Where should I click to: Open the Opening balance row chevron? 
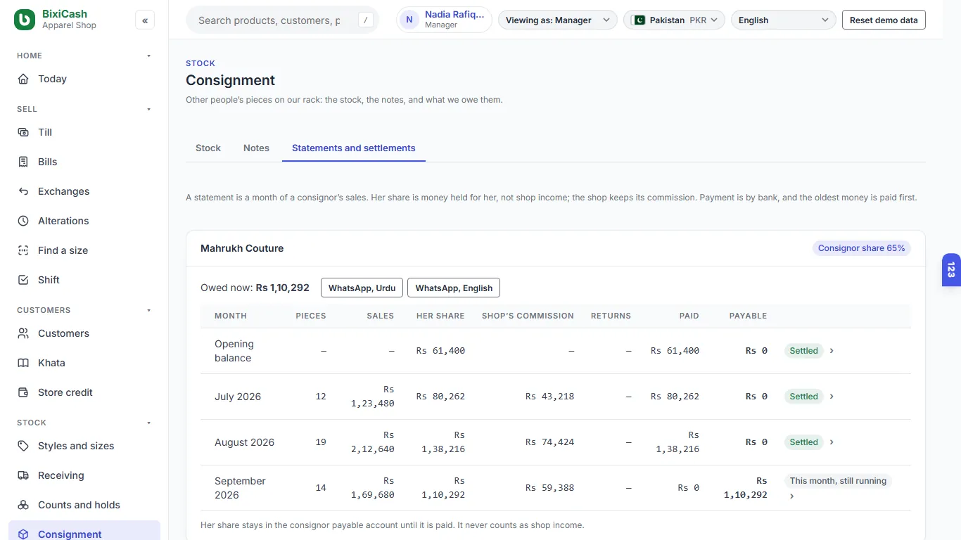pyautogui.click(x=832, y=350)
